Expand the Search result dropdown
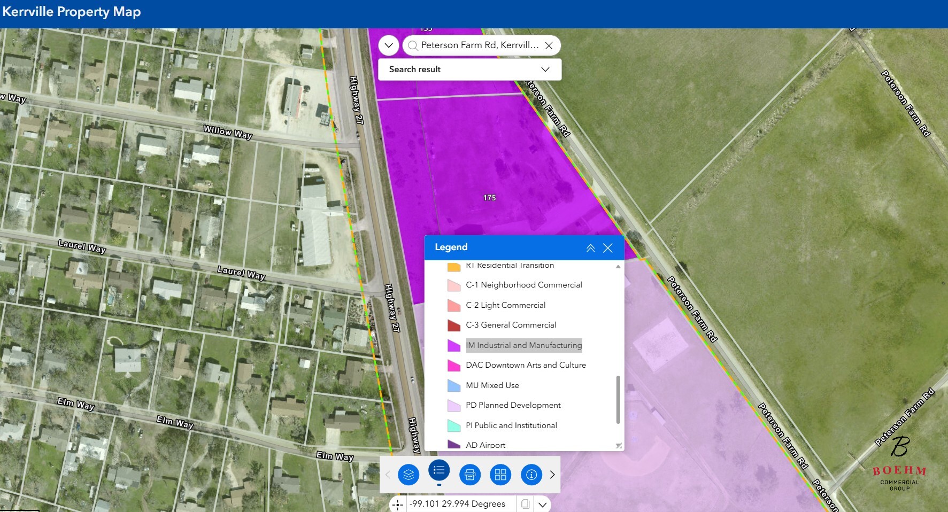 [x=545, y=69]
